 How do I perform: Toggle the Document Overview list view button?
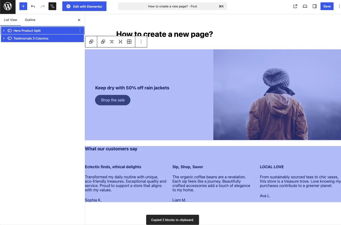pos(52,6)
